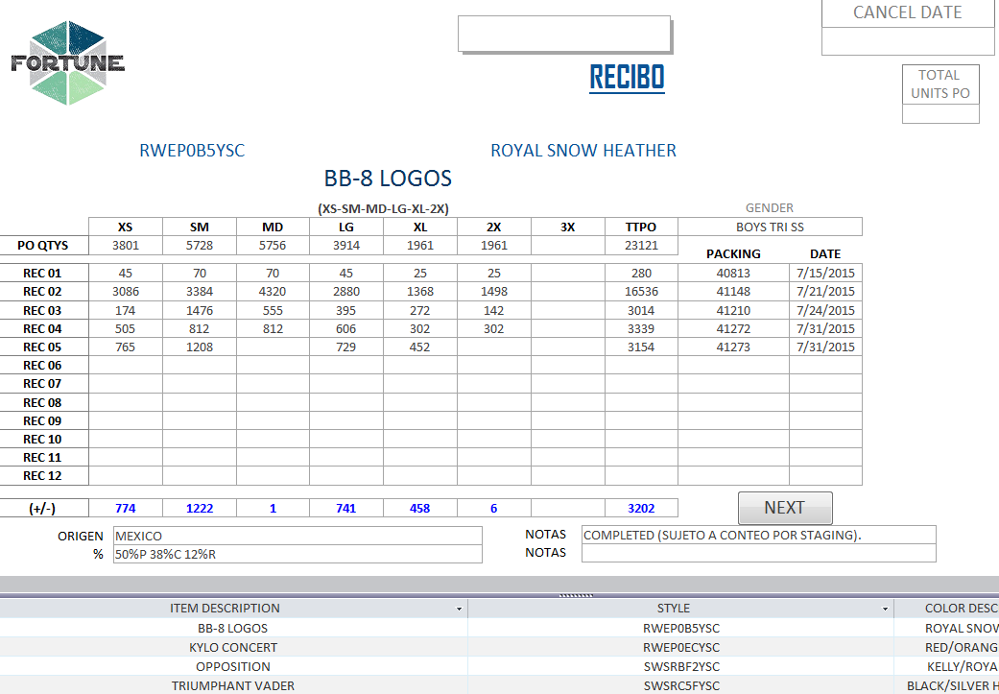
Task: Click REC 04 packing cell 41272
Action: pos(733,329)
